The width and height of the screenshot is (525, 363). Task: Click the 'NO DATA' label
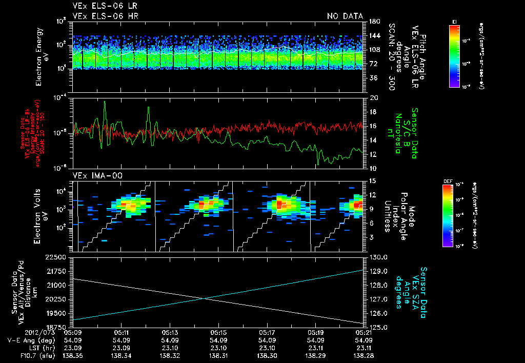(x=345, y=16)
